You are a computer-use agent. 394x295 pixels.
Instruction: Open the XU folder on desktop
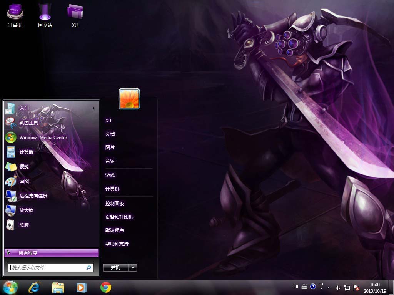click(75, 13)
